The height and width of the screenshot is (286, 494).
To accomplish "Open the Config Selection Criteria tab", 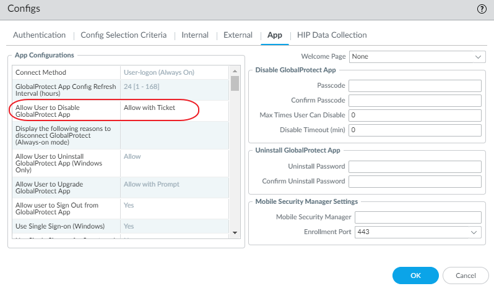I will [123, 35].
